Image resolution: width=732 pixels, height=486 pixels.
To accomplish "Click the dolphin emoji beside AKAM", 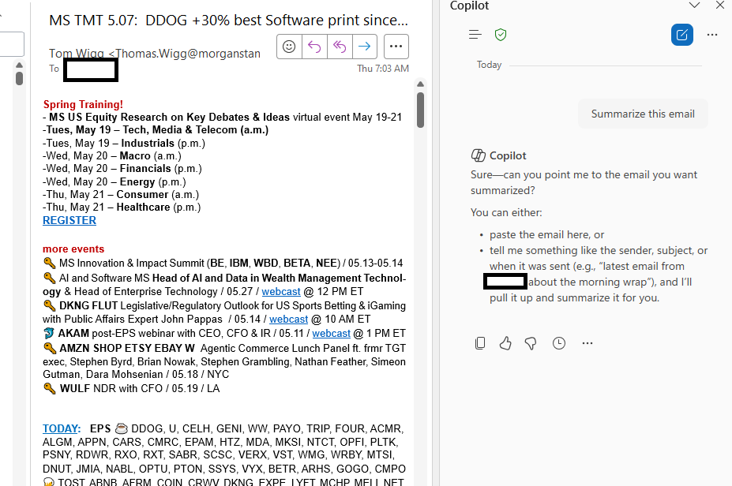I will pos(48,334).
